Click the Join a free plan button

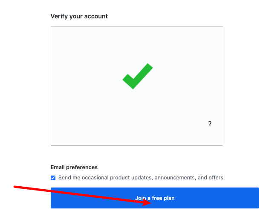click(155, 198)
